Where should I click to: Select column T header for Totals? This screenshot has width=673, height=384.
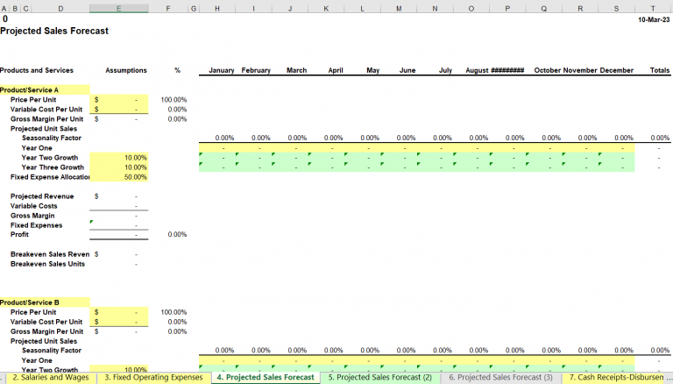(652, 8)
